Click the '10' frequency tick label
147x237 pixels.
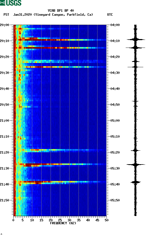32,220
